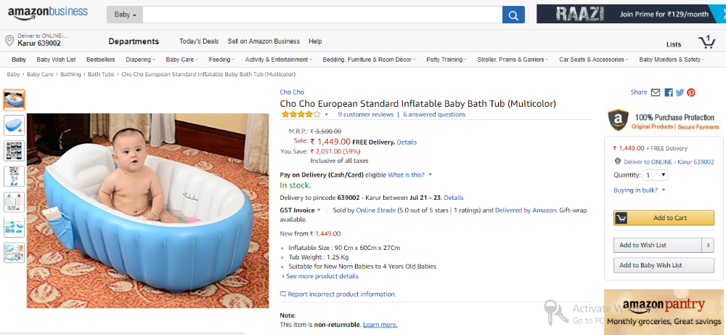Expand See more product details
This screenshot has height=335, width=726.
[x=322, y=276]
